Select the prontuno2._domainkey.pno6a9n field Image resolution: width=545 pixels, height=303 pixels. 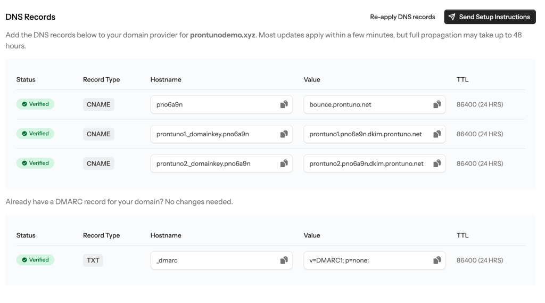point(221,163)
